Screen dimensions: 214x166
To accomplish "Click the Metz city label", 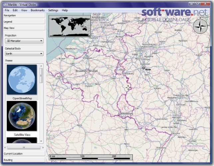I will [x=126, y=129].
